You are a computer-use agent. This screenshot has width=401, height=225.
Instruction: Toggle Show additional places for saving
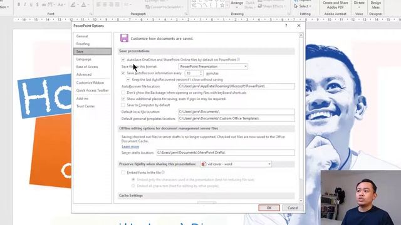[123, 99]
